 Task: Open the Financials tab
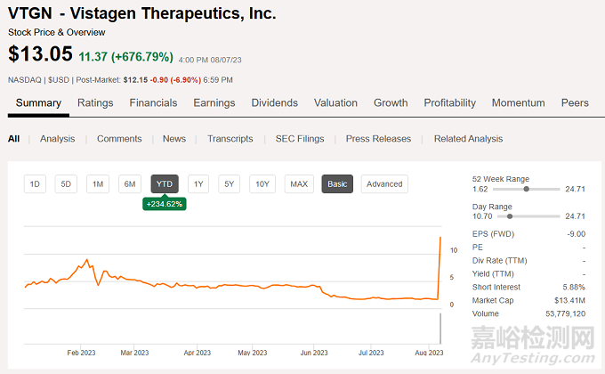[153, 103]
